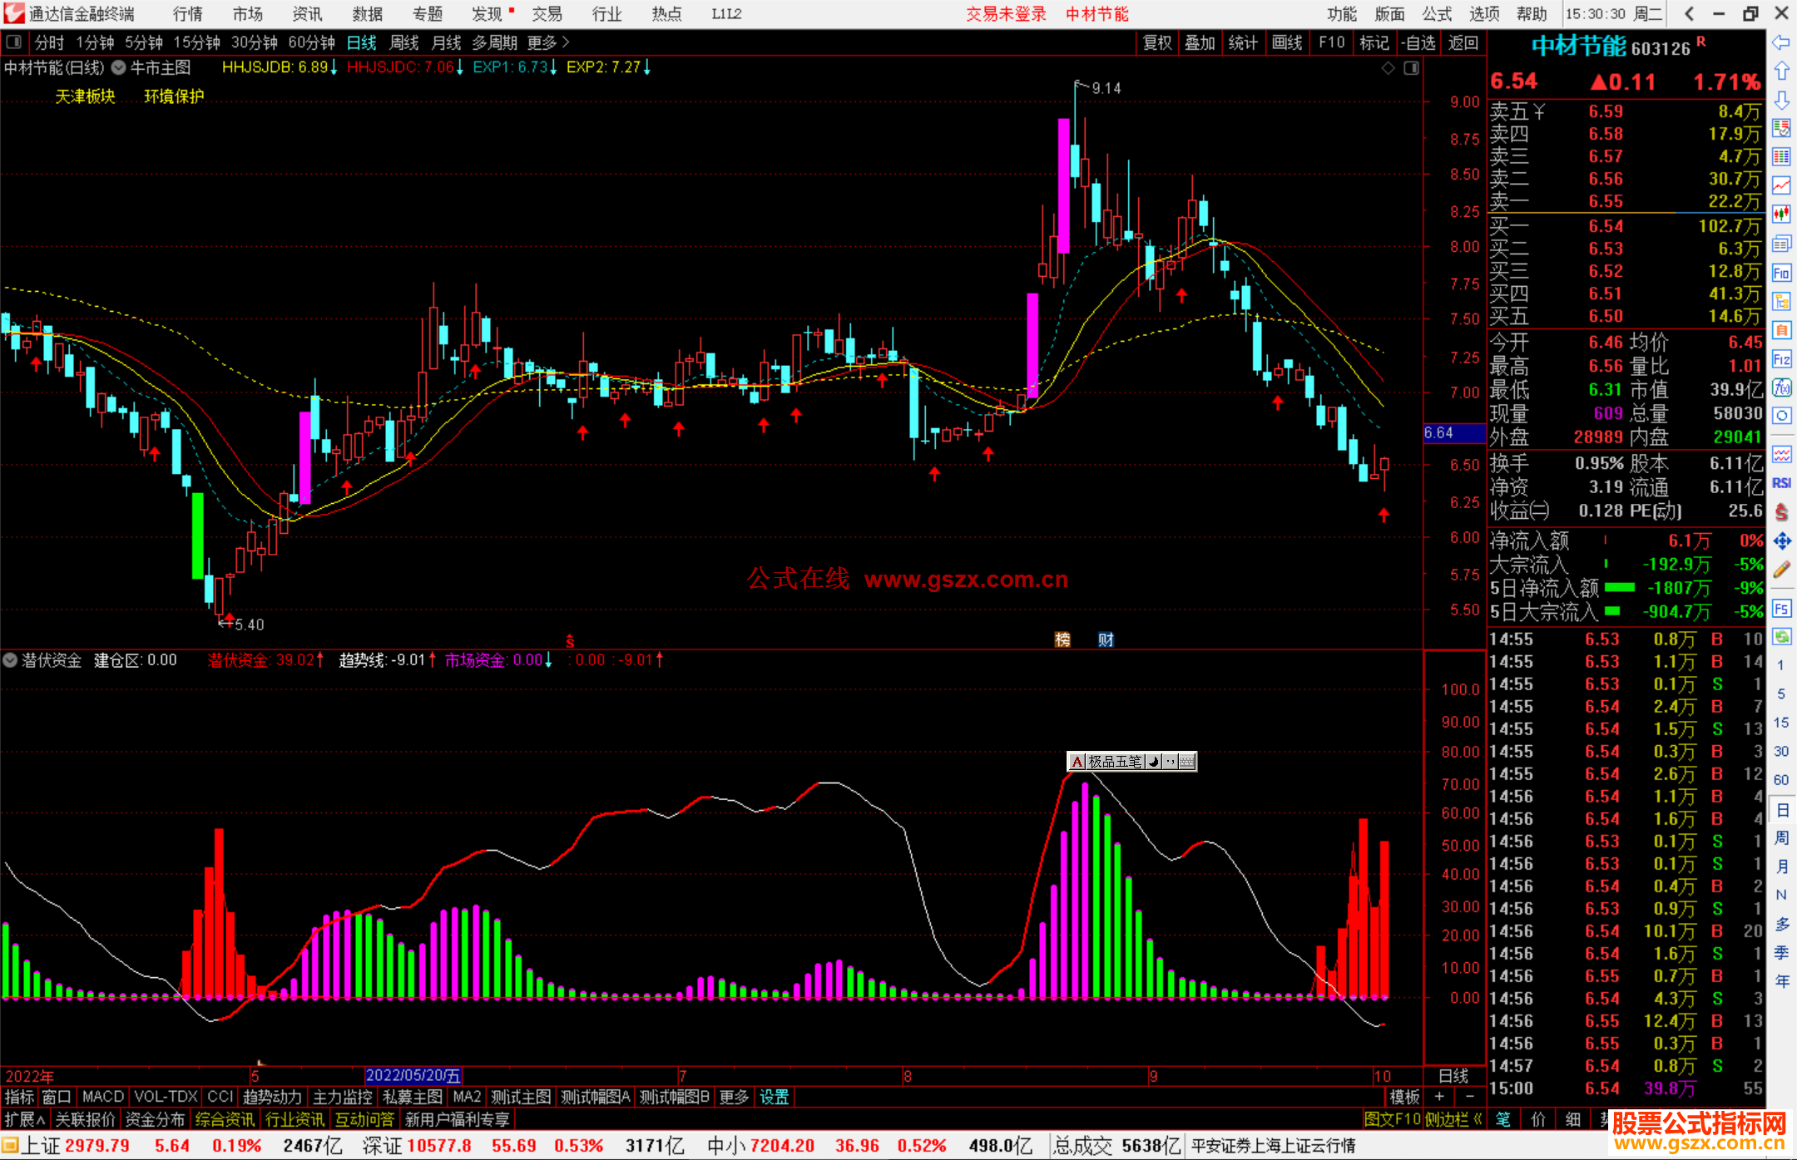The width and height of the screenshot is (1797, 1160).
Task: Click the 天津板块 sector label
Action: coord(85,96)
